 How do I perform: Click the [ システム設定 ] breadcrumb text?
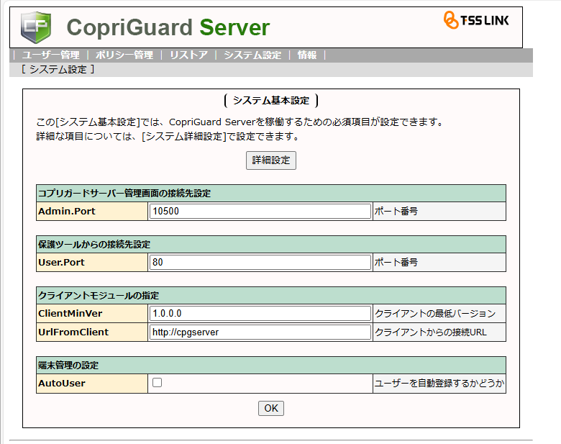[x=58, y=69]
